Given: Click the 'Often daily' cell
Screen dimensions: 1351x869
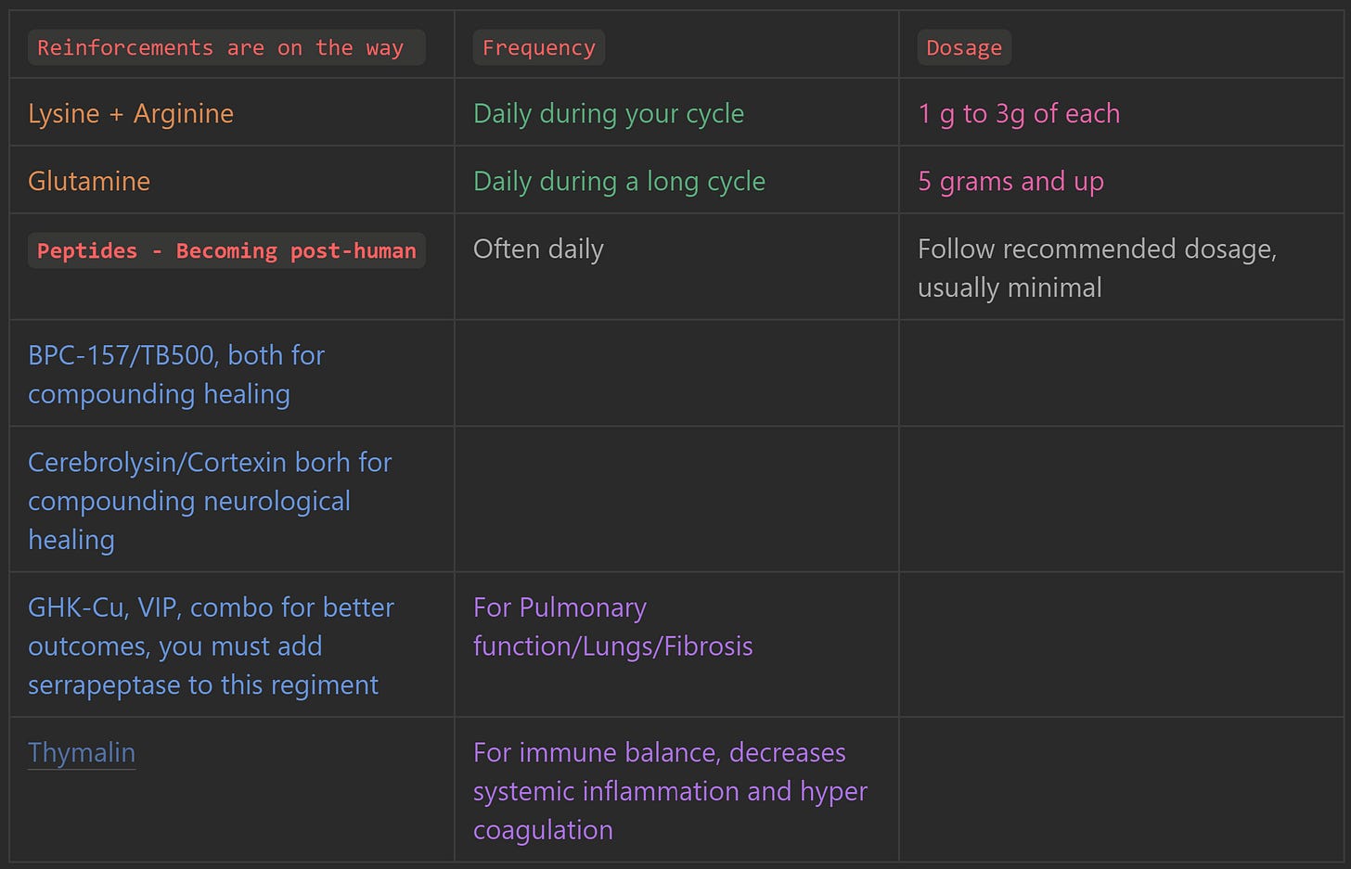Looking at the screenshot, I should coord(538,249).
